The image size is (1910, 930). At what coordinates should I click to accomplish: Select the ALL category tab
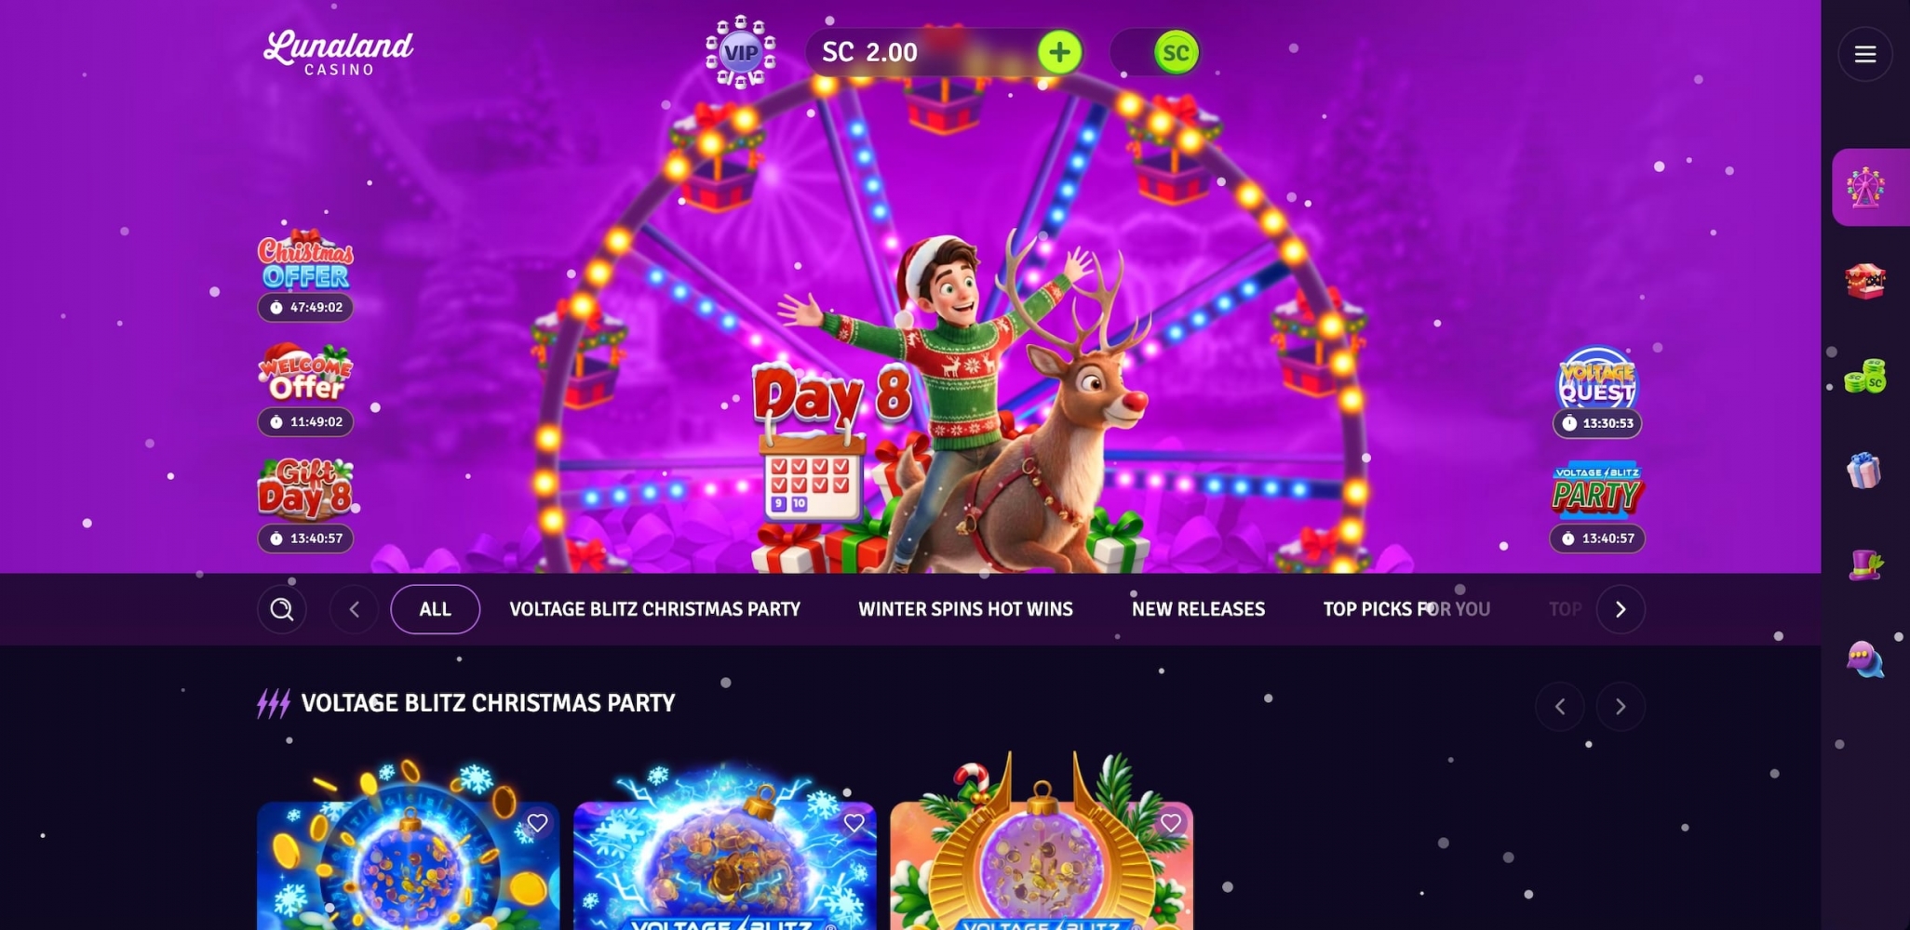click(x=435, y=609)
